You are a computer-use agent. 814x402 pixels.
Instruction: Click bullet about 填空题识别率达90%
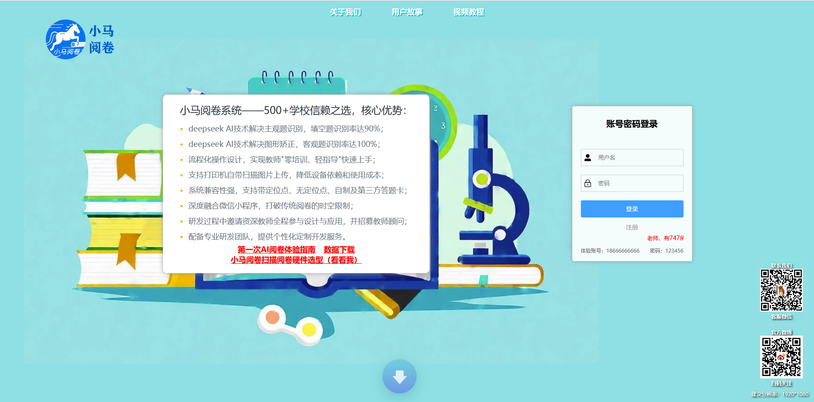(x=286, y=129)
